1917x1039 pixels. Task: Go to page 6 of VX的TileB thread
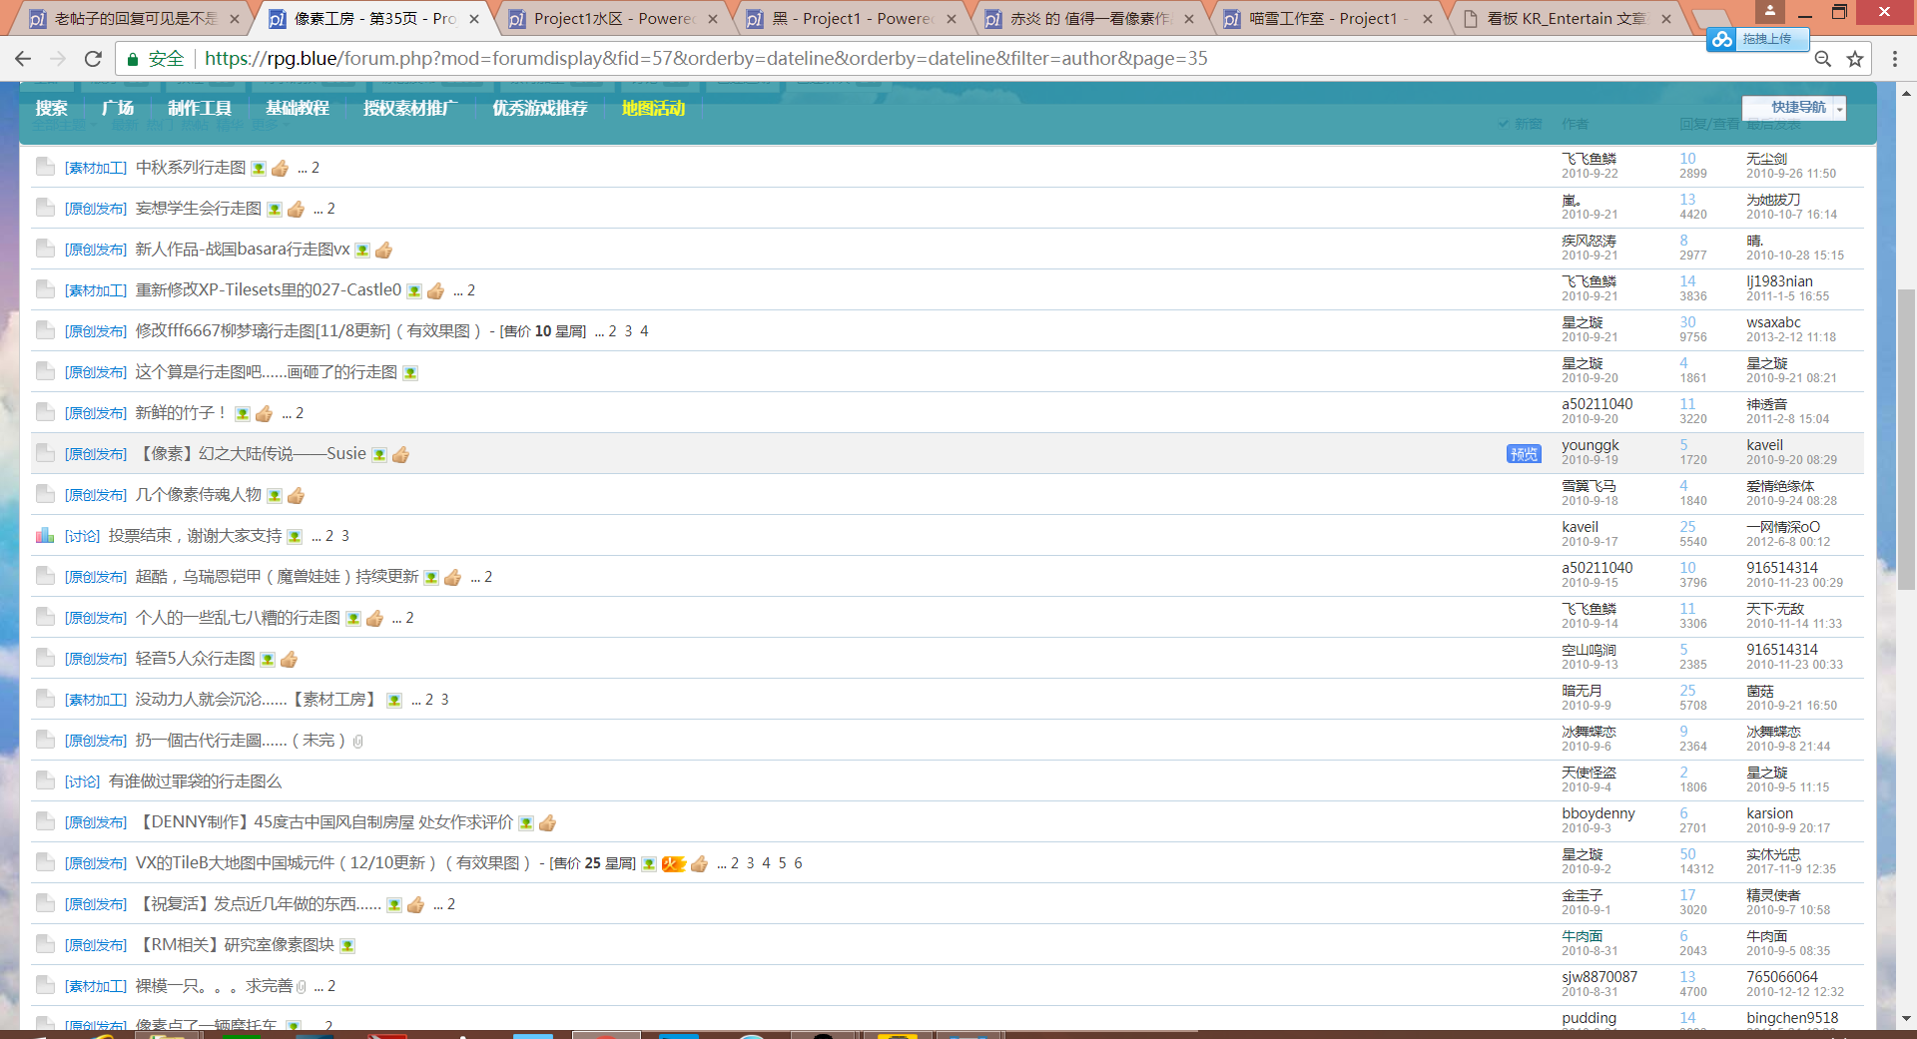click(x=798, y=863)
